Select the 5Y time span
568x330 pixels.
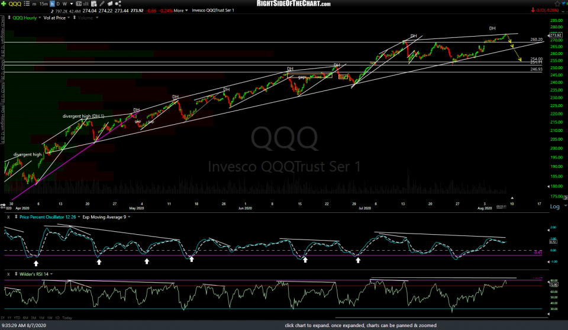[x=3, y=318]
